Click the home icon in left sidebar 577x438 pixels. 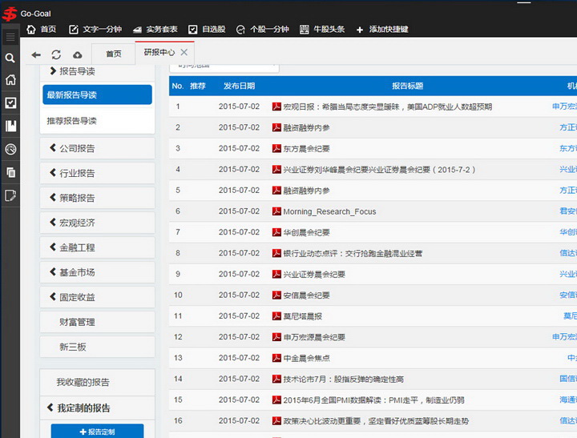(x=10, y=80)
